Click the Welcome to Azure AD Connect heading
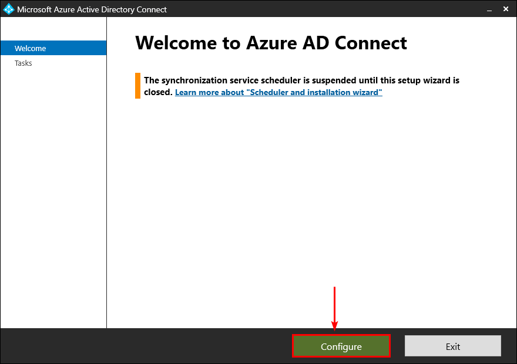This screenshot has width=517, height=364. coord(271,43)
